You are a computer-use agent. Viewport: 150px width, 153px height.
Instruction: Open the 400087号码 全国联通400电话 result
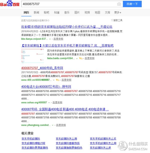pyautogui.click(x=65, y=109)
